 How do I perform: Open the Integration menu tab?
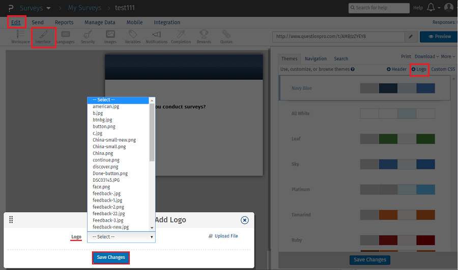(x=167, y=22)
